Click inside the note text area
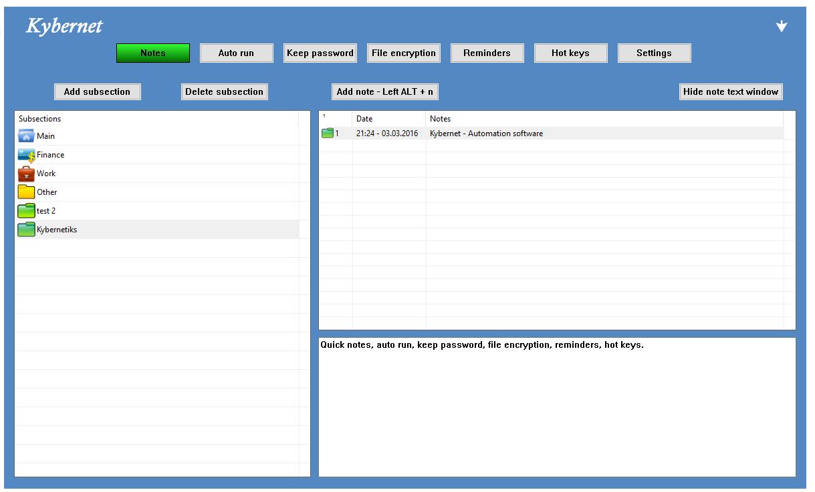 click(556, 407)
